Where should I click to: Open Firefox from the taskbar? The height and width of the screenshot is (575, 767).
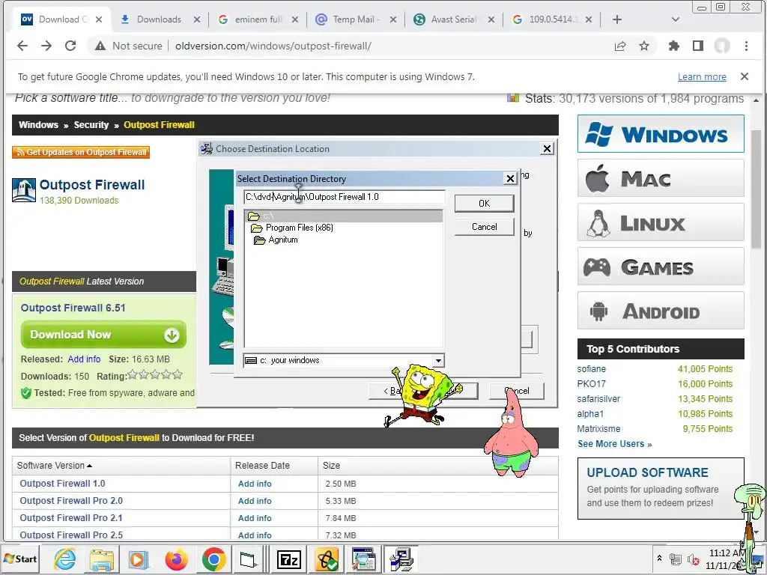coord(176,559)
